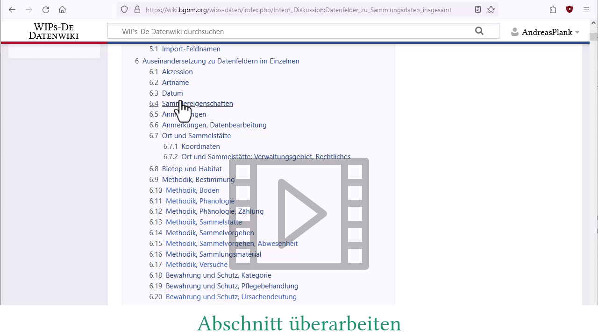Go to Methodik, Boden entry
The image size is (598, 336).
coord(192,190)
